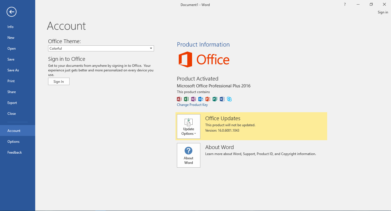Choose Save in the sidebar
This screenshot has height=211, width=391.
pos(17,59)
